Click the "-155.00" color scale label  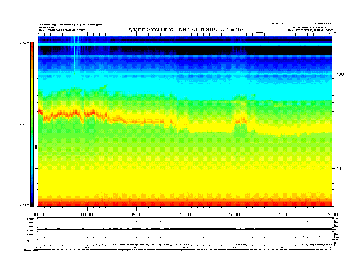(25, 205)
